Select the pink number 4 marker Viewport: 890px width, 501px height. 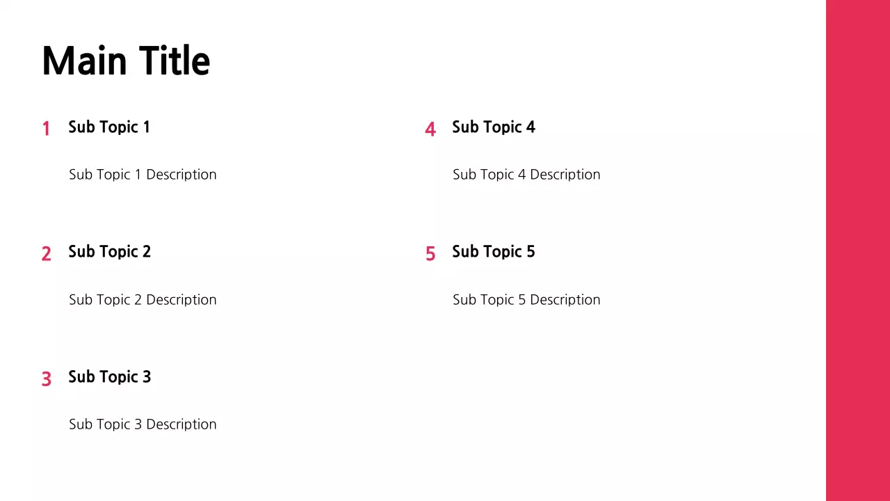coord(430,129)
